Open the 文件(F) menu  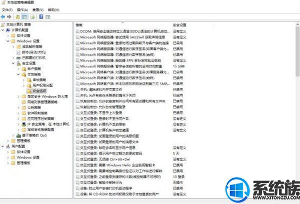point(7,10)
